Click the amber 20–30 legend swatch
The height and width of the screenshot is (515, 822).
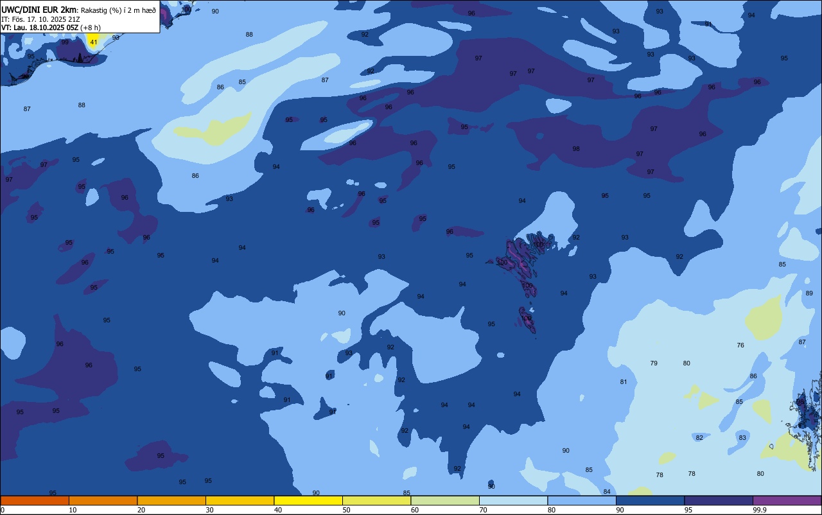point(171,500)
